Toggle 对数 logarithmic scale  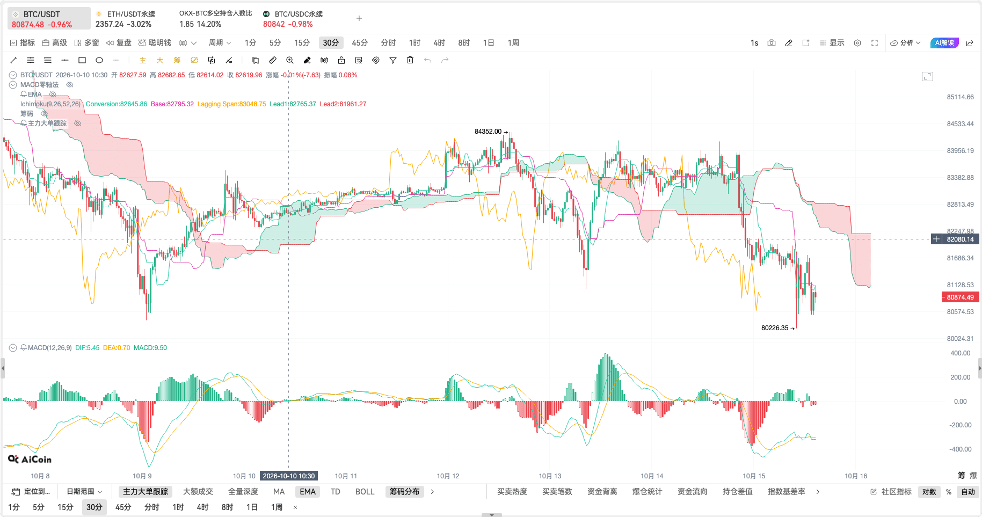click(929, 492)
